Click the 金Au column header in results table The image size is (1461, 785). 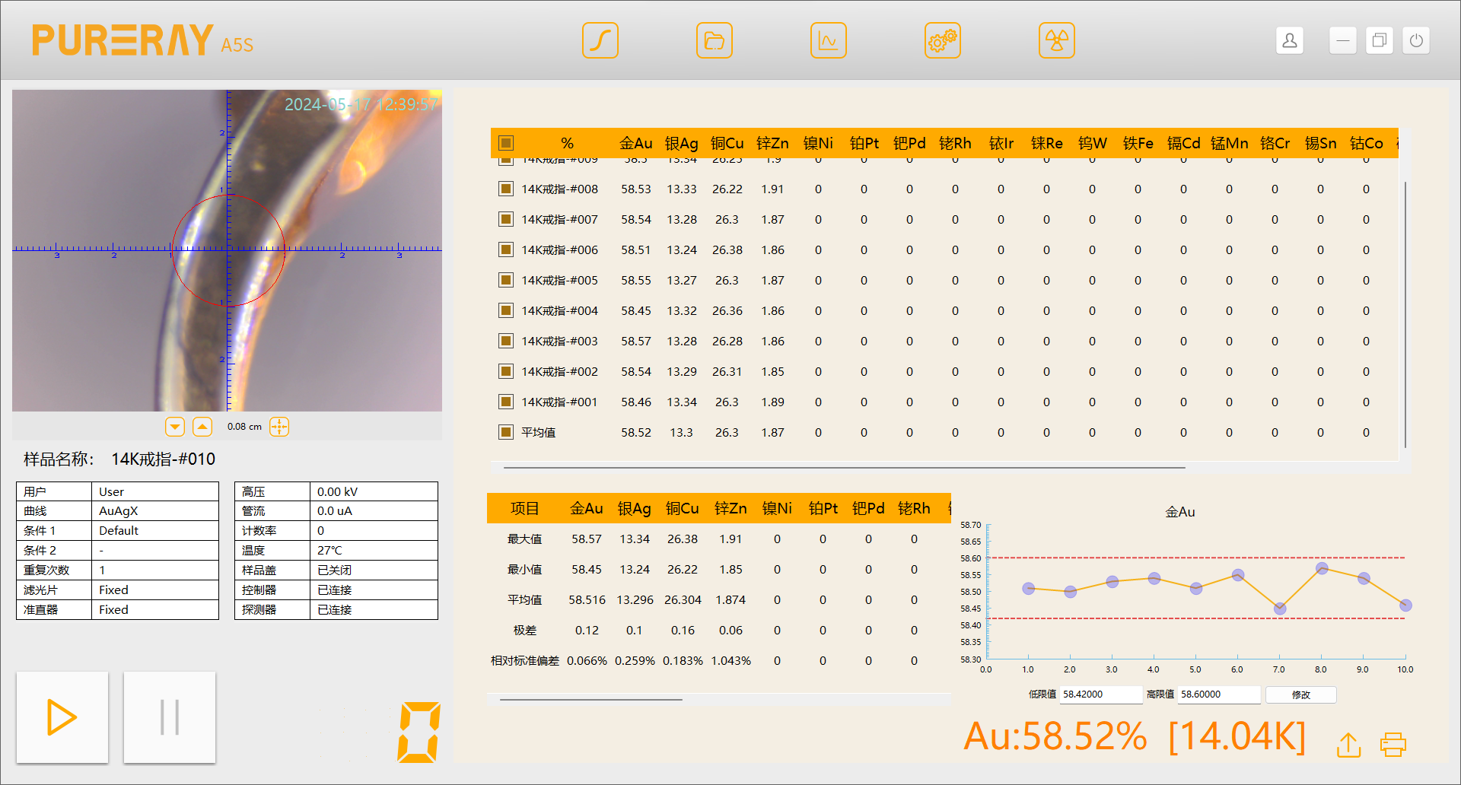pos(636,143)
